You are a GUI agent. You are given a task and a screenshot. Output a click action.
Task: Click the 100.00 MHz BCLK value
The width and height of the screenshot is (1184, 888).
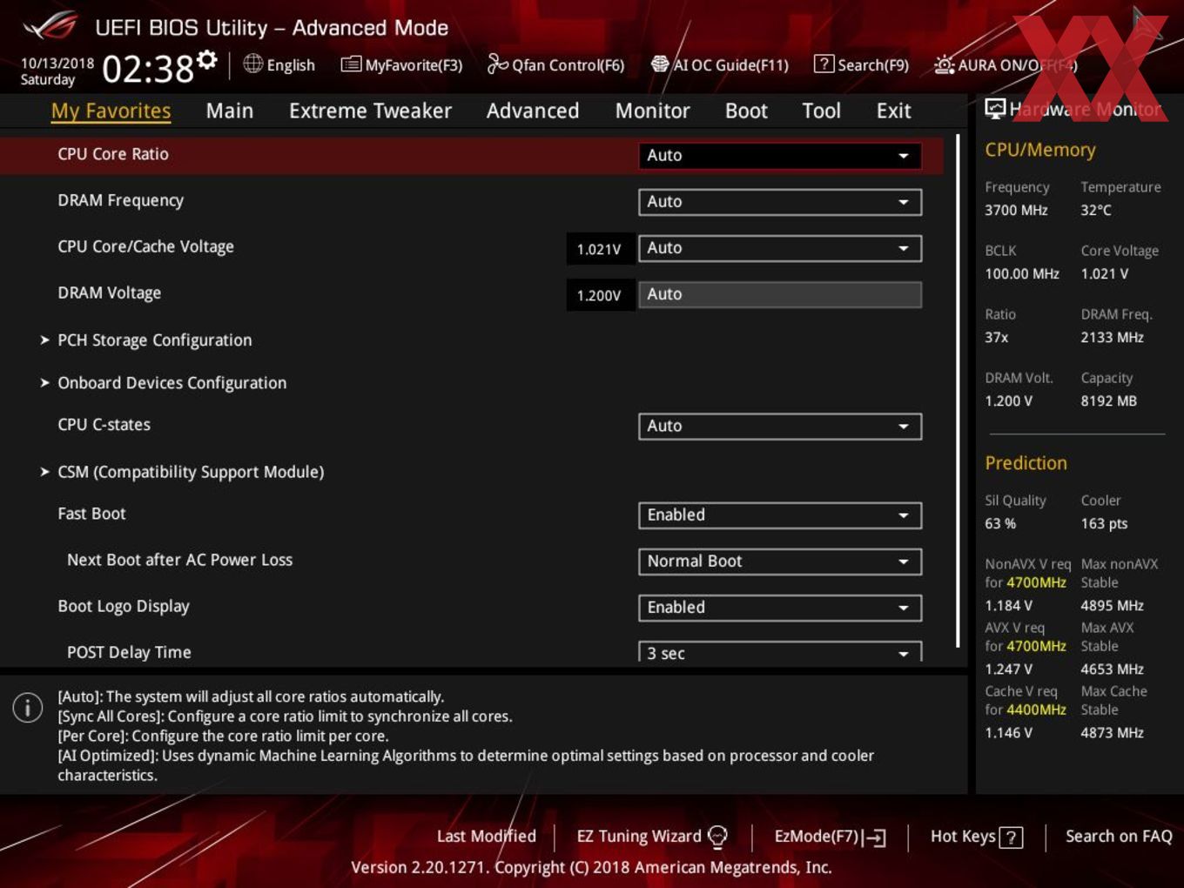[1022, 273]
